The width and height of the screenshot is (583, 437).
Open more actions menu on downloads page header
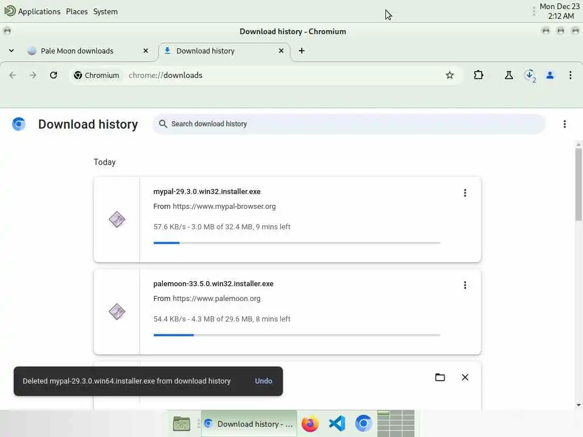click(x=564, y=124)
